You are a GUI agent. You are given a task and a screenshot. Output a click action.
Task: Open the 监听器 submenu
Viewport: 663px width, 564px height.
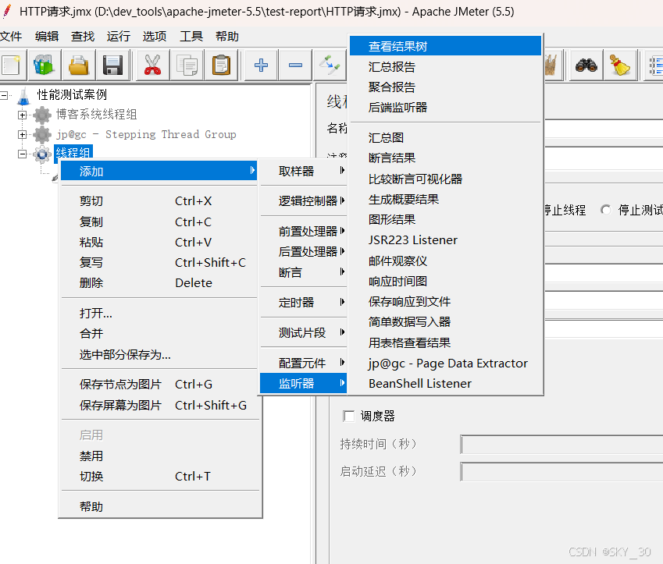click(x=304, y=384)
